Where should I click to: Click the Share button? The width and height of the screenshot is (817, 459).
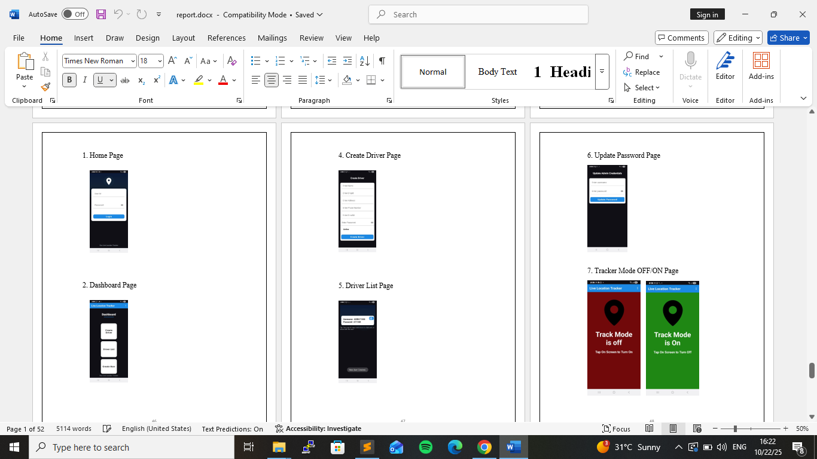pyautogui.click(x=788, y=38)
